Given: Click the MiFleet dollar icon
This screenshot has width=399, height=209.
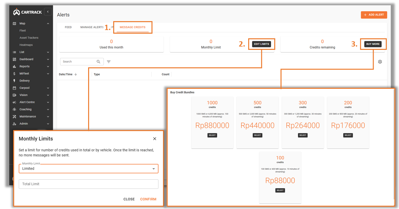Looking at the screenshot, I should [14, 74].
